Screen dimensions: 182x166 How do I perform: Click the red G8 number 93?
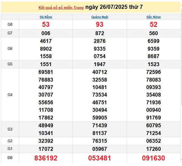tap(100, 24)
